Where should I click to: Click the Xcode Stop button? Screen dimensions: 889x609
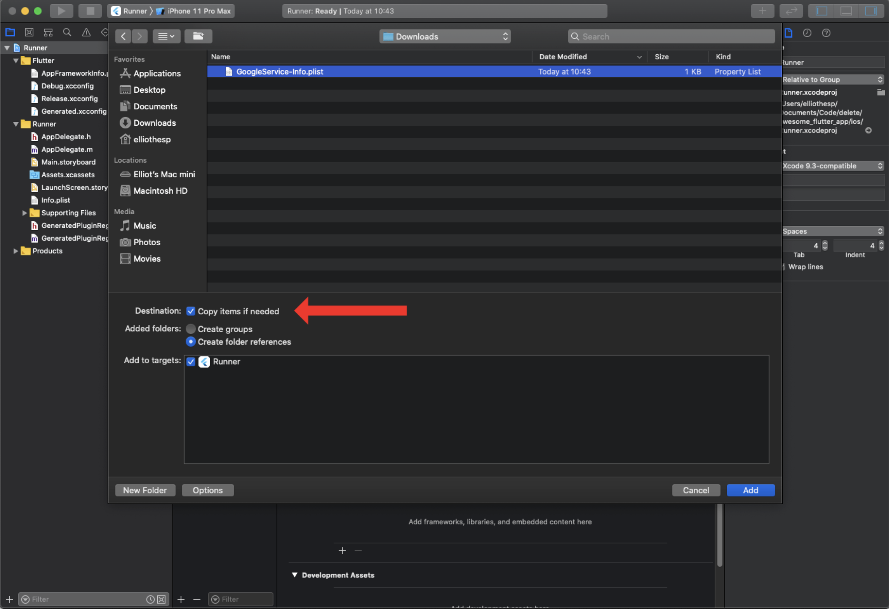(x=90, y=11)
